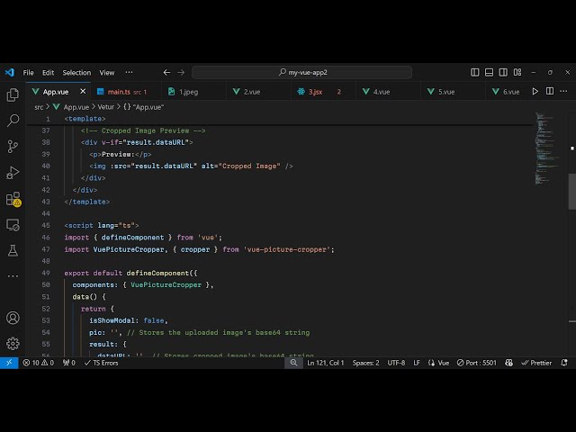Image resolution: width=576 pixels, height=432 pixels.
Task: Toggle the secondary sidebar layout button
Action: click(502, 72)
